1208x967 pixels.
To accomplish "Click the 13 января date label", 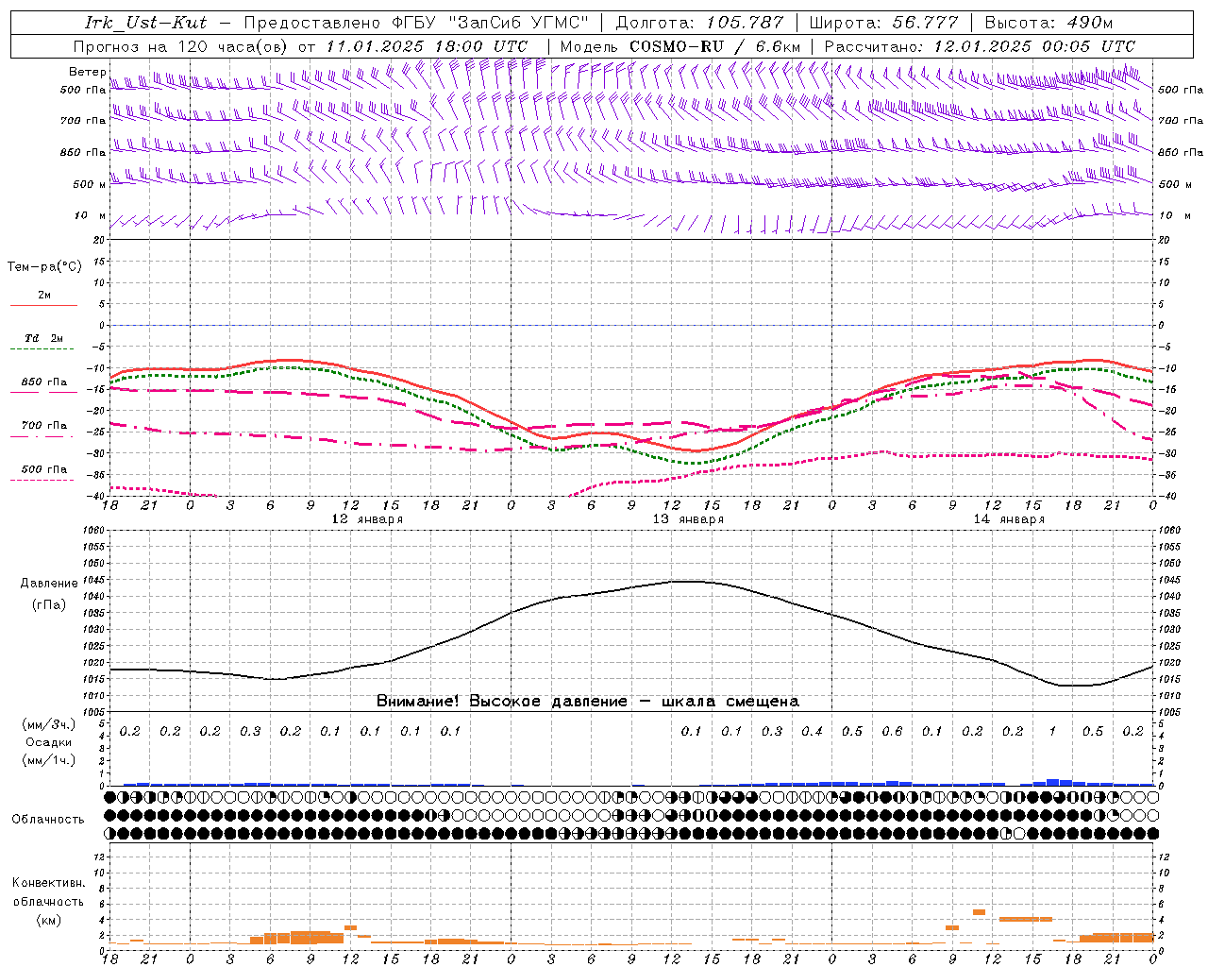I will click(688, 519).
